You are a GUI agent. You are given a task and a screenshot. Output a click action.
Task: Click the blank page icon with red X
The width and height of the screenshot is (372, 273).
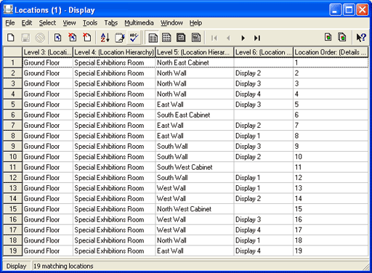point(87,38)
